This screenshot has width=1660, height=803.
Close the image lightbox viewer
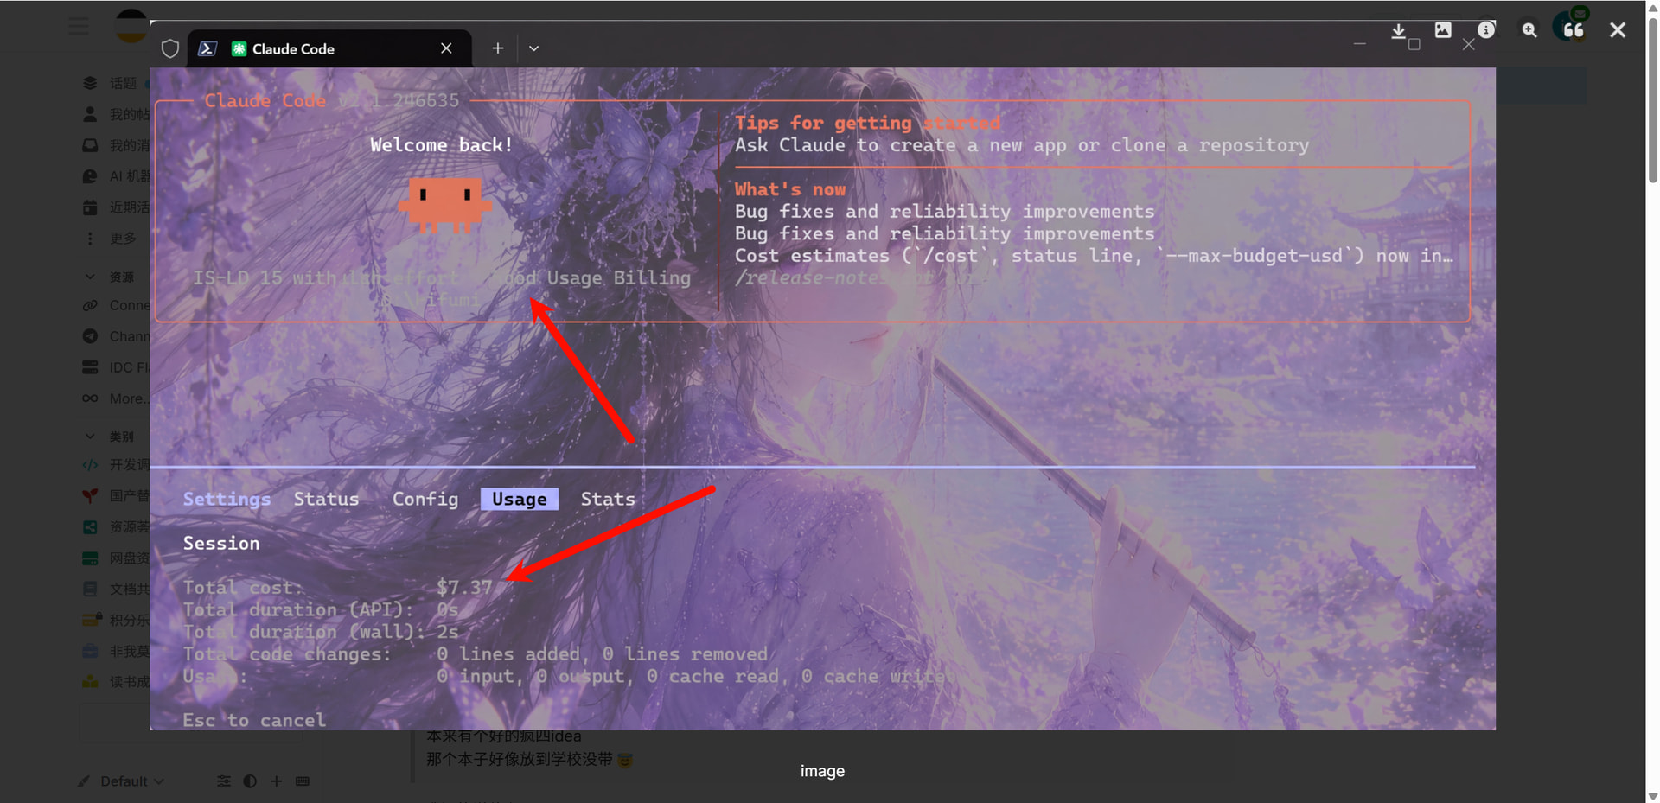pyautogui.click(x=1618, y=30)
